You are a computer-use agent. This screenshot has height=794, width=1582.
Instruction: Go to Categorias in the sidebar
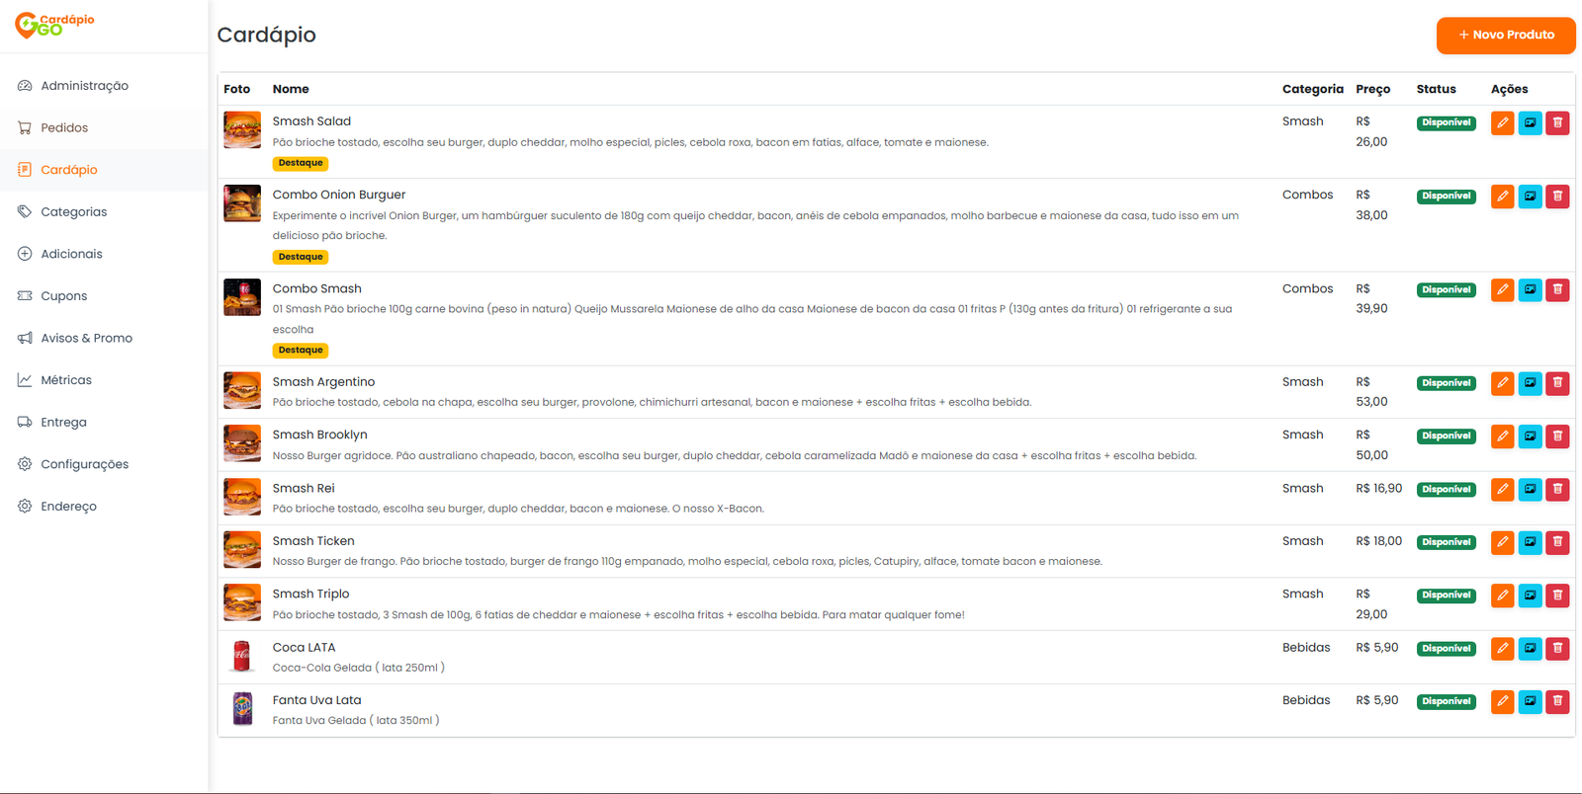73,211
